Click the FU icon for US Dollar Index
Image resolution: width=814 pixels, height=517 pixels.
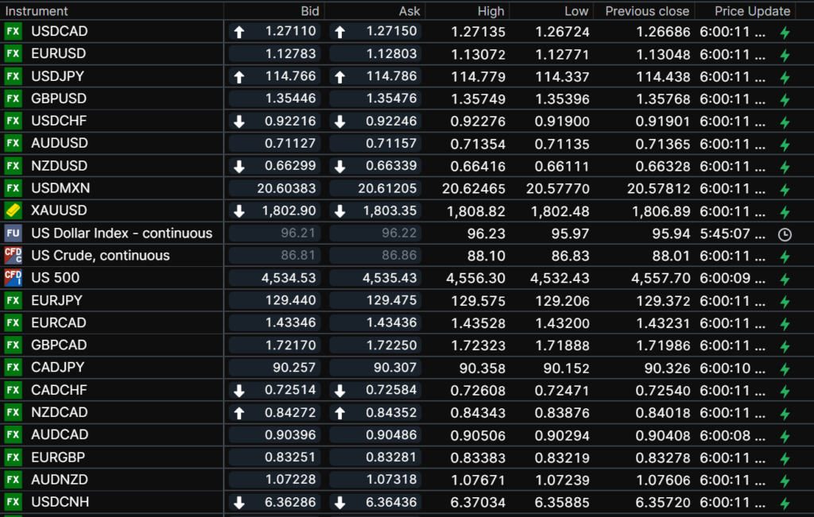[13, 233]
